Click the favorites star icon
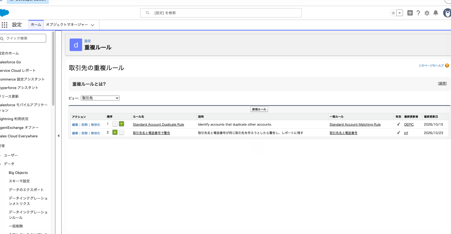Viewport: 451px width, 234px height. [x=393, y=13]
